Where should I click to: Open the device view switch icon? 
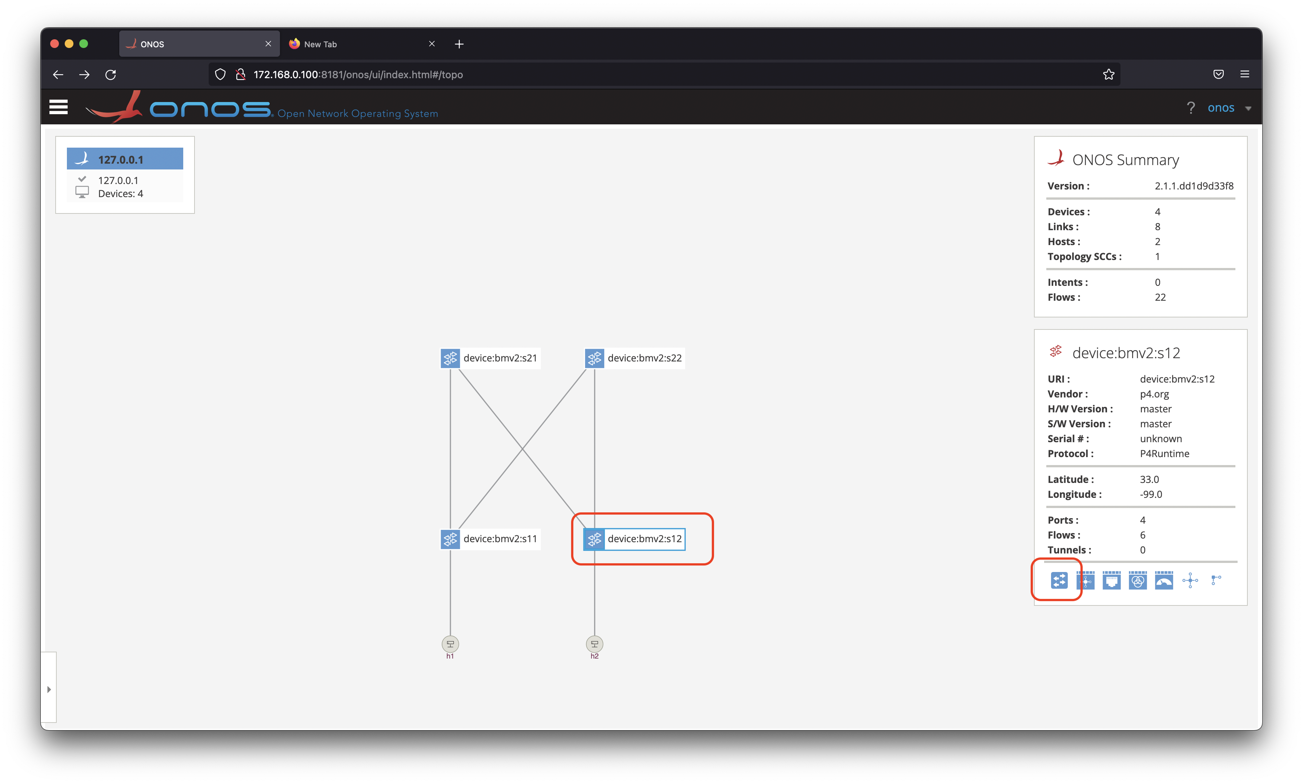pyautogui.click(x=1058, y=580)
